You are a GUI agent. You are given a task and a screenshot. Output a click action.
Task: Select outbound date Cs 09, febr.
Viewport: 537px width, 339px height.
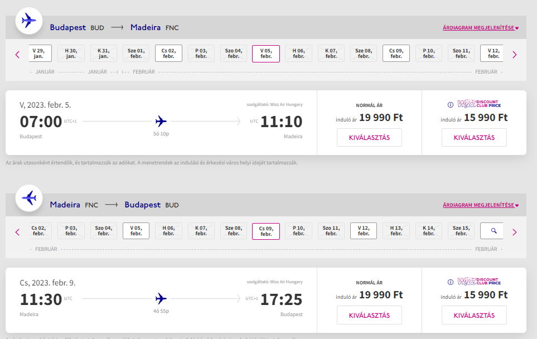pos(396,54)
